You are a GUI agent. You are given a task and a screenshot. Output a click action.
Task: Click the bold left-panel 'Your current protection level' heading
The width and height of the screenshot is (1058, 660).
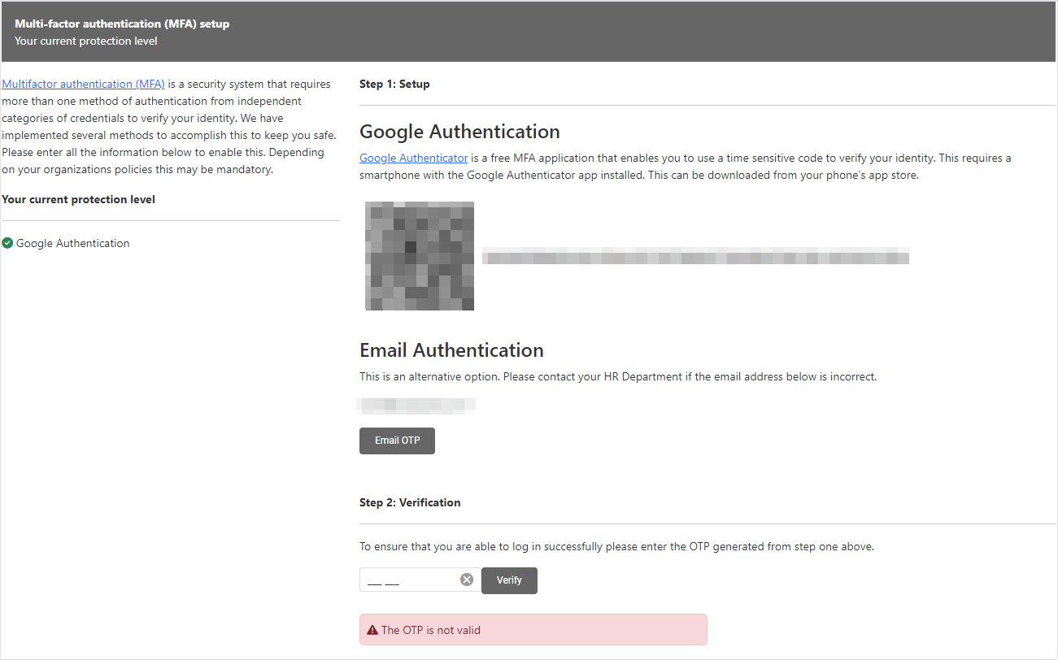[78, 199]
